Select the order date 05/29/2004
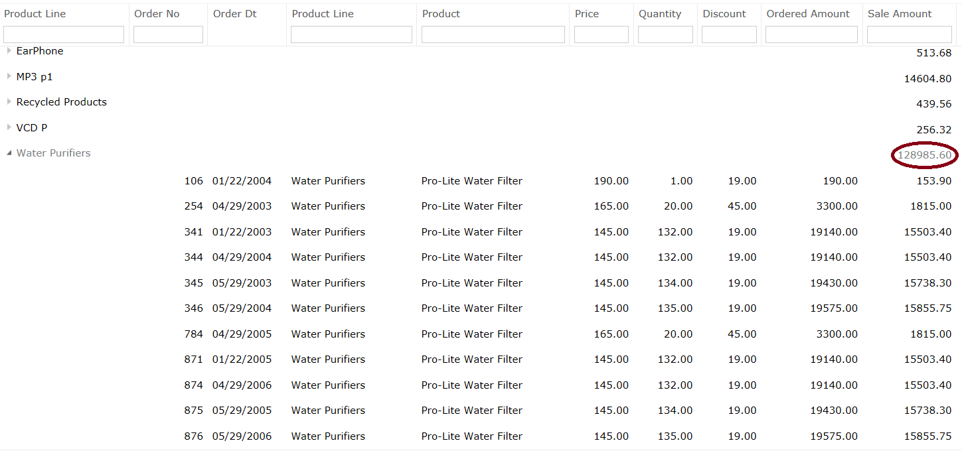962x451 pixels. tap(242, 308)
